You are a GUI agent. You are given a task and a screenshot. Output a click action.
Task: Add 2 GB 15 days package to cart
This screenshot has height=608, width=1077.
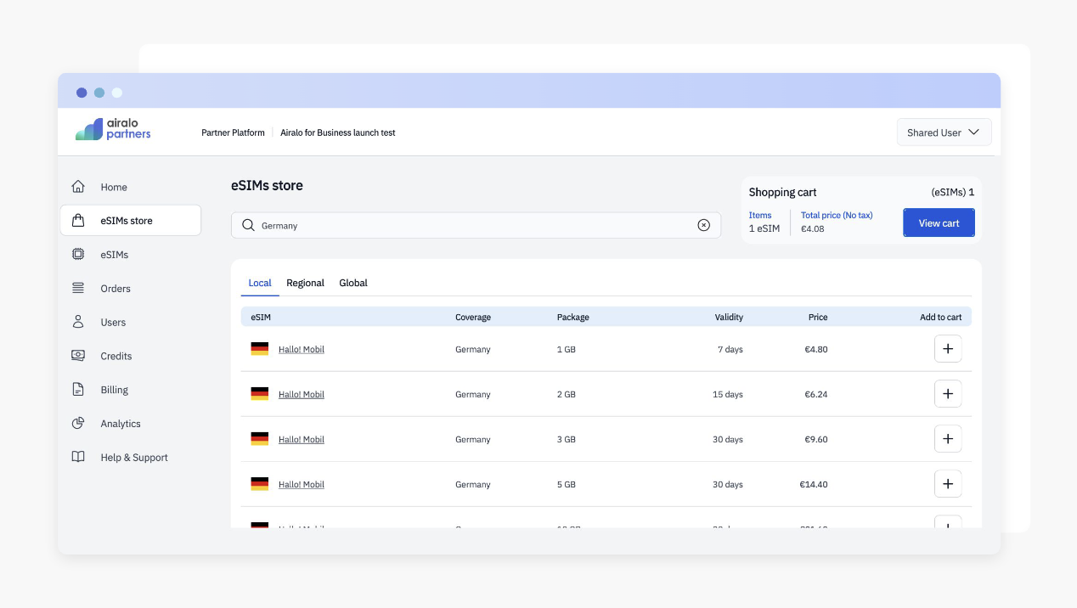tap(948, 394)
